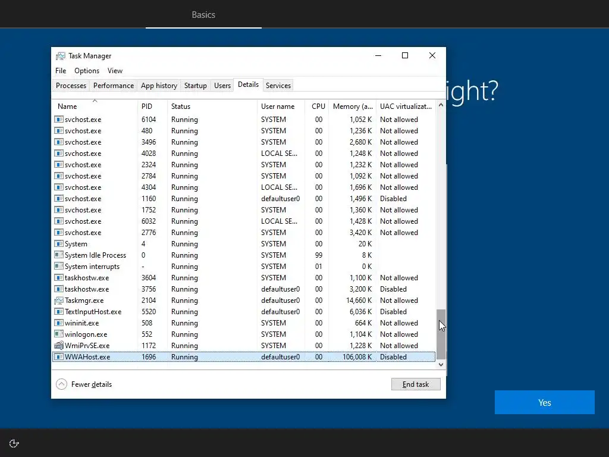Switch to the Processes tab
609x457 pixels.
(71, 86)
